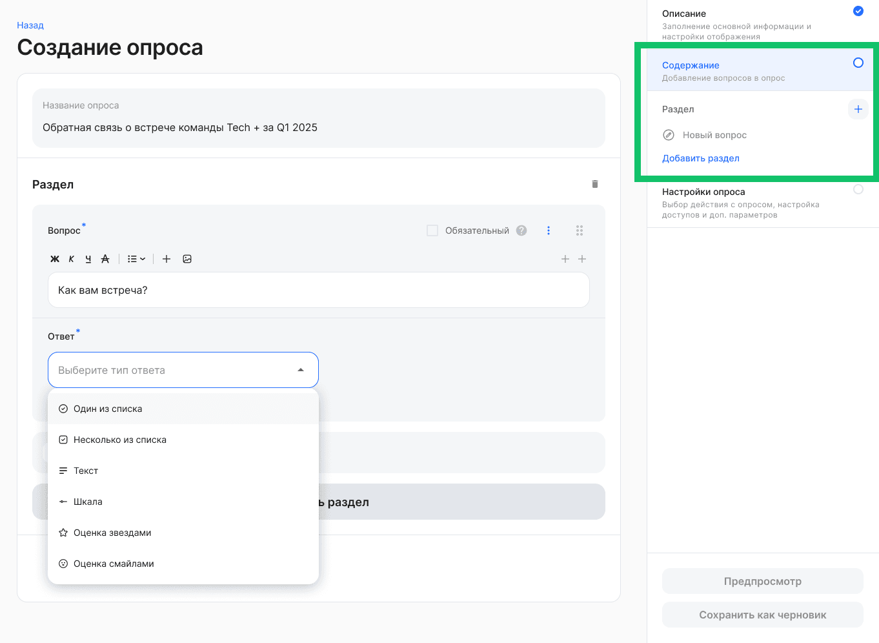Toggle the Обязательный checkbox

tap(432, 230)
